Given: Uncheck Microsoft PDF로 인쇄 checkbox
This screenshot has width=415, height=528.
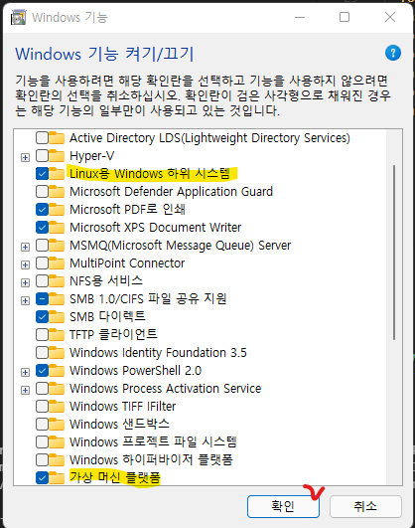Looking at the screenshot, I should [x=42, y=210].
